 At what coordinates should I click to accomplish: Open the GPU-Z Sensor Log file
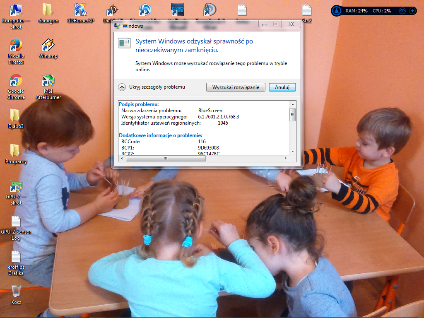pos(16,228)
